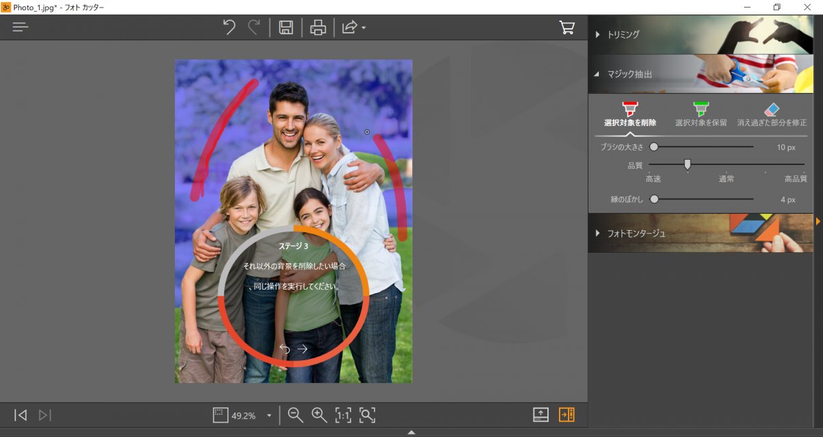Open the share export dropdown arrow

363,28
